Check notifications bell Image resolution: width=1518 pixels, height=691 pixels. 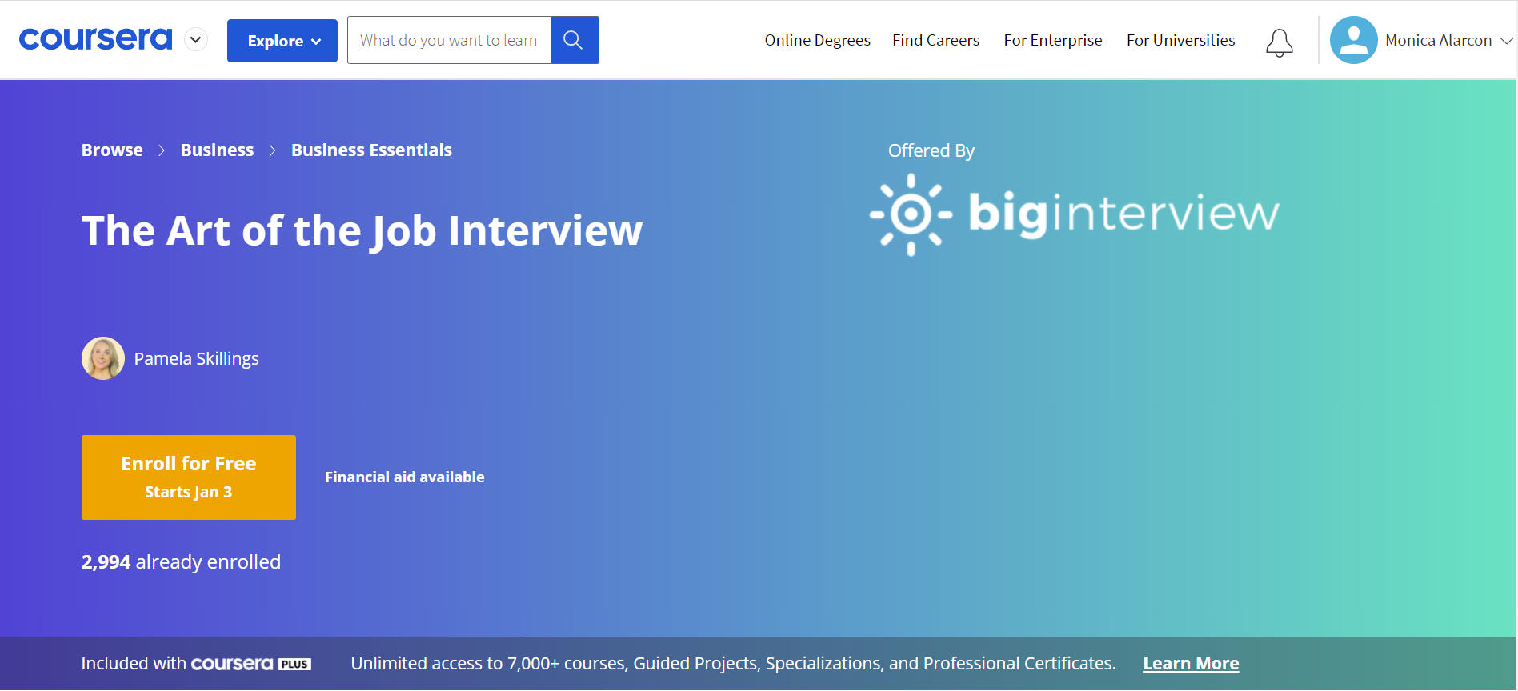[x=1279, y=42]
